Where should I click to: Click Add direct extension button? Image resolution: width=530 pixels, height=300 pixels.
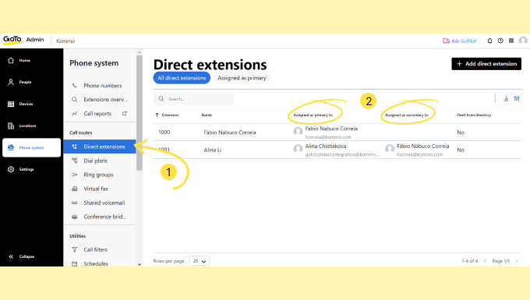click(x=486, y=64)
